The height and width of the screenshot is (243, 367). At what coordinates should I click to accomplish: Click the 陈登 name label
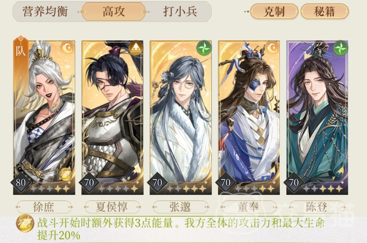point(317,207)
